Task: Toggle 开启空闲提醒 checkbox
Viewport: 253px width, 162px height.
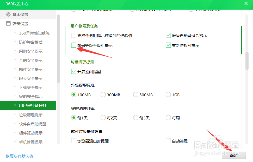Action: (73, 71)
